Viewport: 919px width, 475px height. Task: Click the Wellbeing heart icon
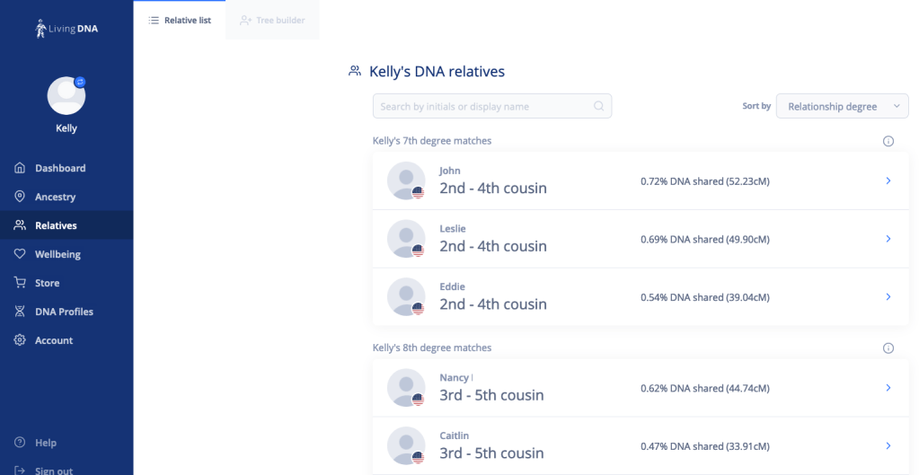[20, 254]
